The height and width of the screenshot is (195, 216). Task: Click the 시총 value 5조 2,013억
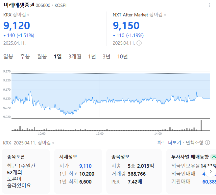click(141, 166)
